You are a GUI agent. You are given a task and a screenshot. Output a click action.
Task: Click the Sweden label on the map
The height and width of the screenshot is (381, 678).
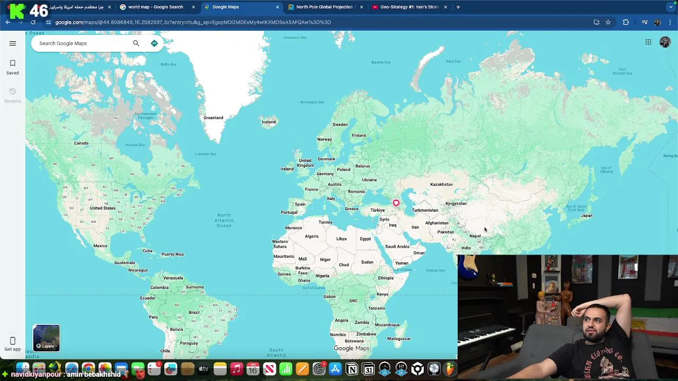coord(340,124)
